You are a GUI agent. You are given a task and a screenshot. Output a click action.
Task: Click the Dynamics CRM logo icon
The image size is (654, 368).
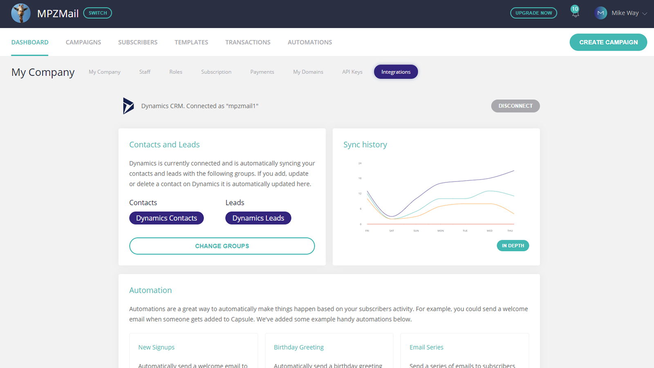(128, 106)
